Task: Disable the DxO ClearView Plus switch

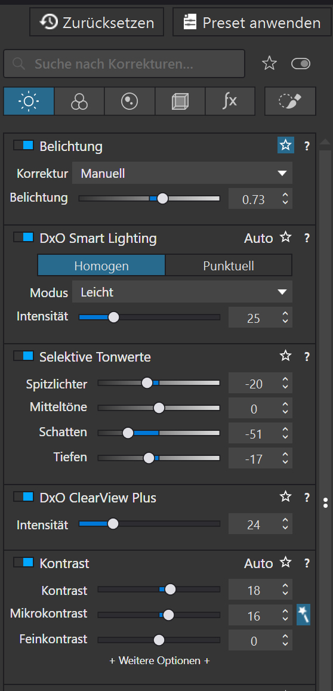Action: click(24, 496)
